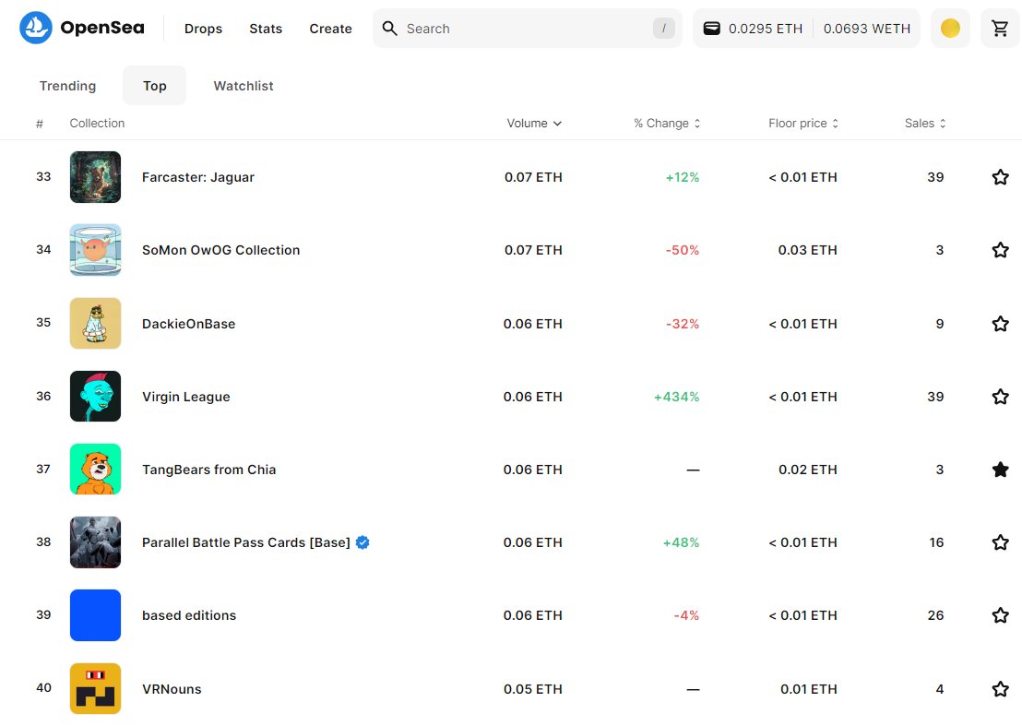Open TangBears from Chia collection

point(208,470)
